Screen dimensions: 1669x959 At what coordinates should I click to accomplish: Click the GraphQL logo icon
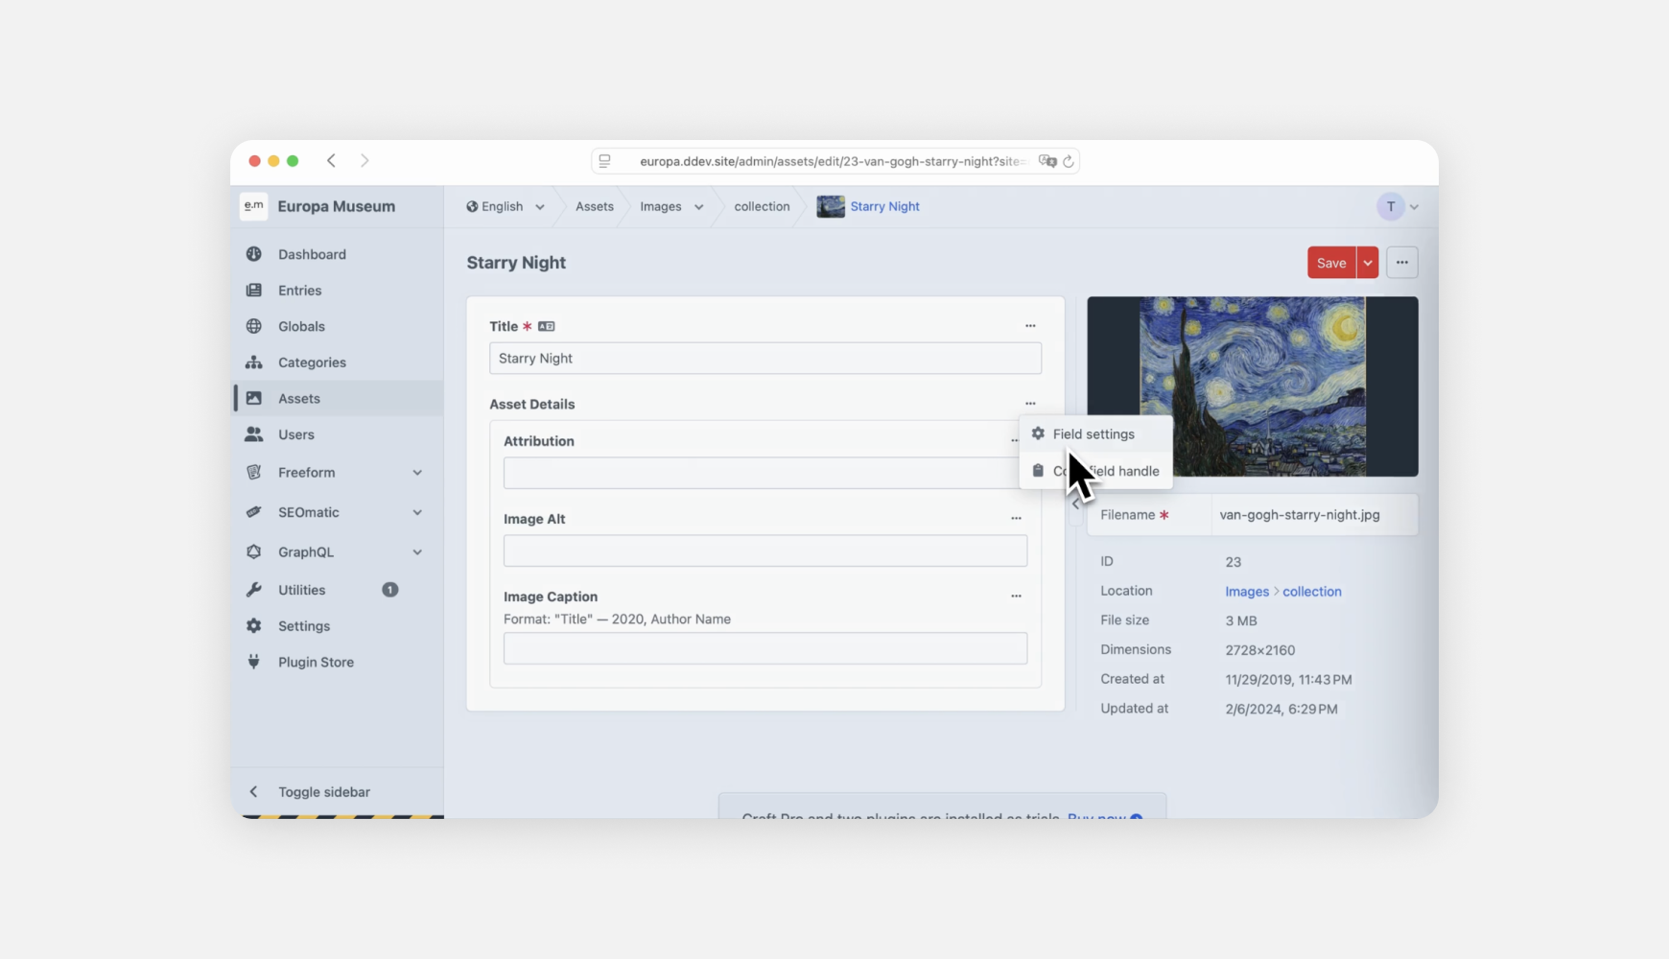pyautogui.click(x=253, y=552)
